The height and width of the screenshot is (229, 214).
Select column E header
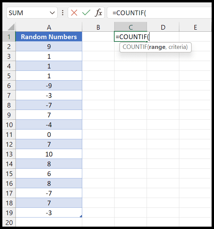click(x=195, y=27)
